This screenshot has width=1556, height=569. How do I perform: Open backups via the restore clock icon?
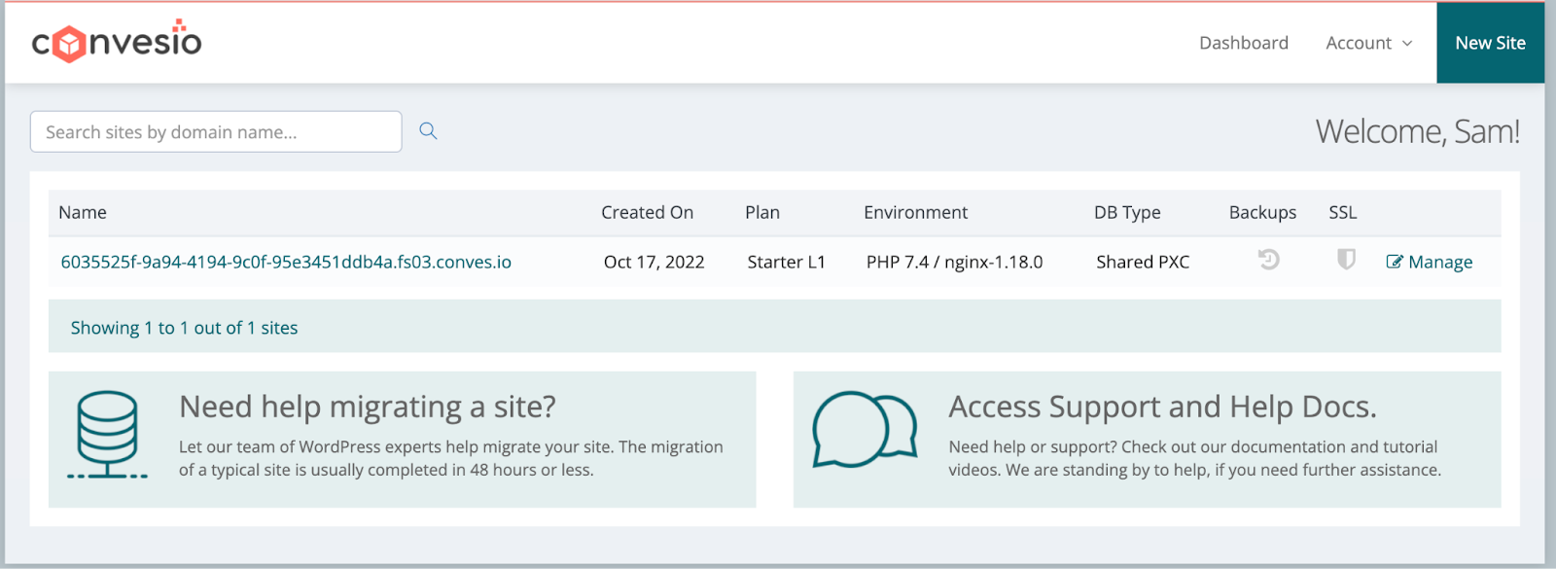pyautogui.click(x=1268, y=260)
